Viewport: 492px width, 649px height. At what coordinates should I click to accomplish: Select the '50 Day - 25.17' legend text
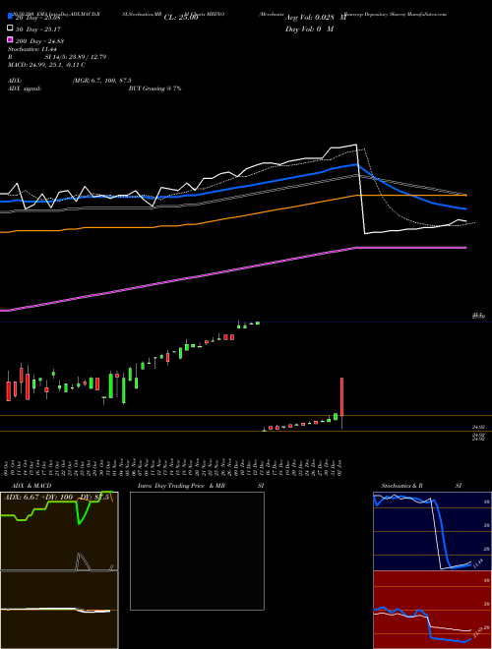(x=38, y=29)
